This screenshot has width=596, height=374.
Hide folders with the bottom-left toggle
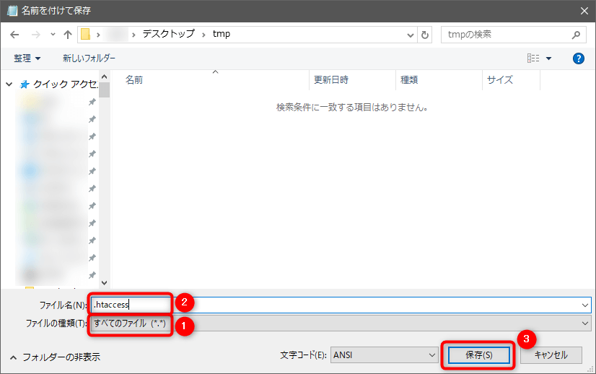click(53, 357)
